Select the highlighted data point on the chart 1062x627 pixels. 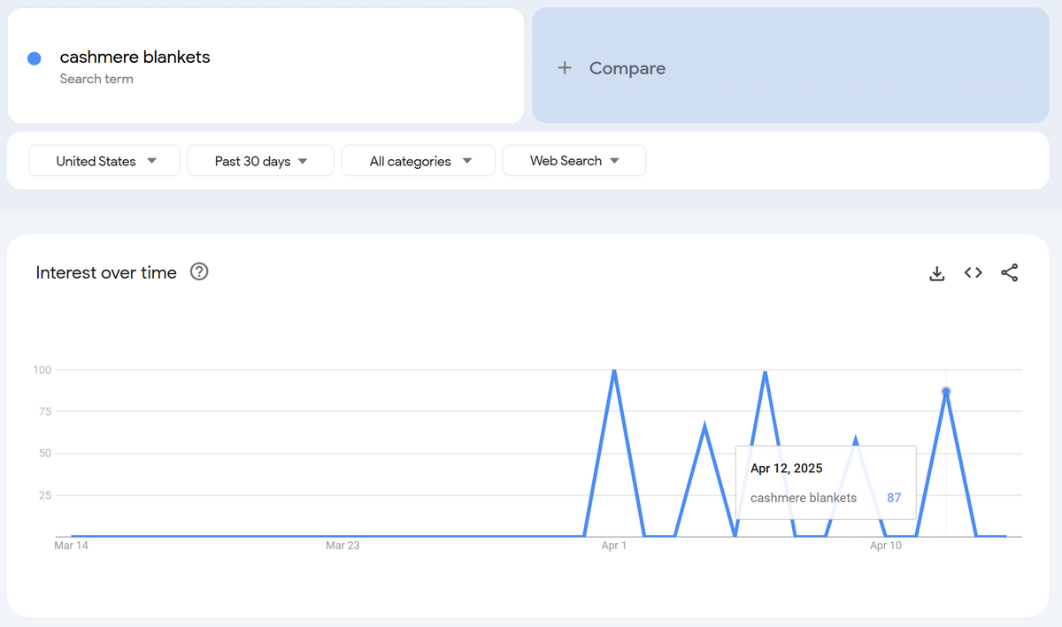[x=946, y=389]
